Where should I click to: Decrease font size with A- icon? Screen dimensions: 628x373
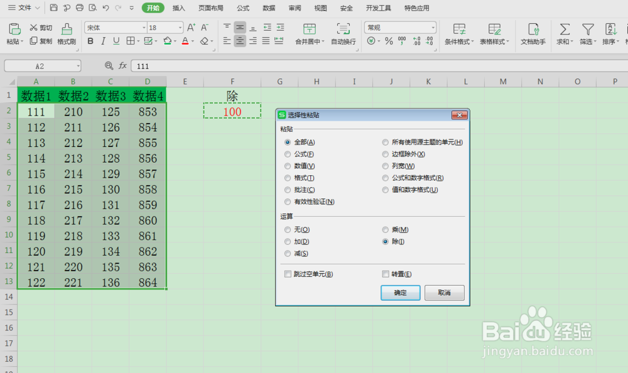(205, 27)
